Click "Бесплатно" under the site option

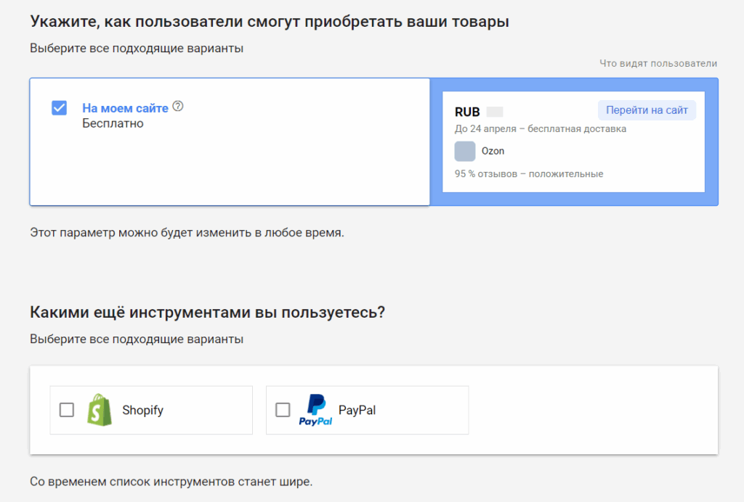(113, 123)
